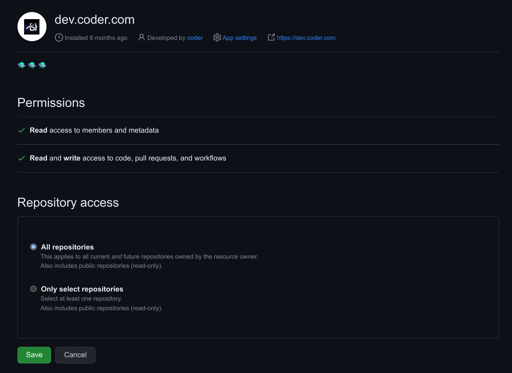Click the first UFO emoji in the description
The width and height of the screenshot is (512, 373).
[x=21, y=65]
